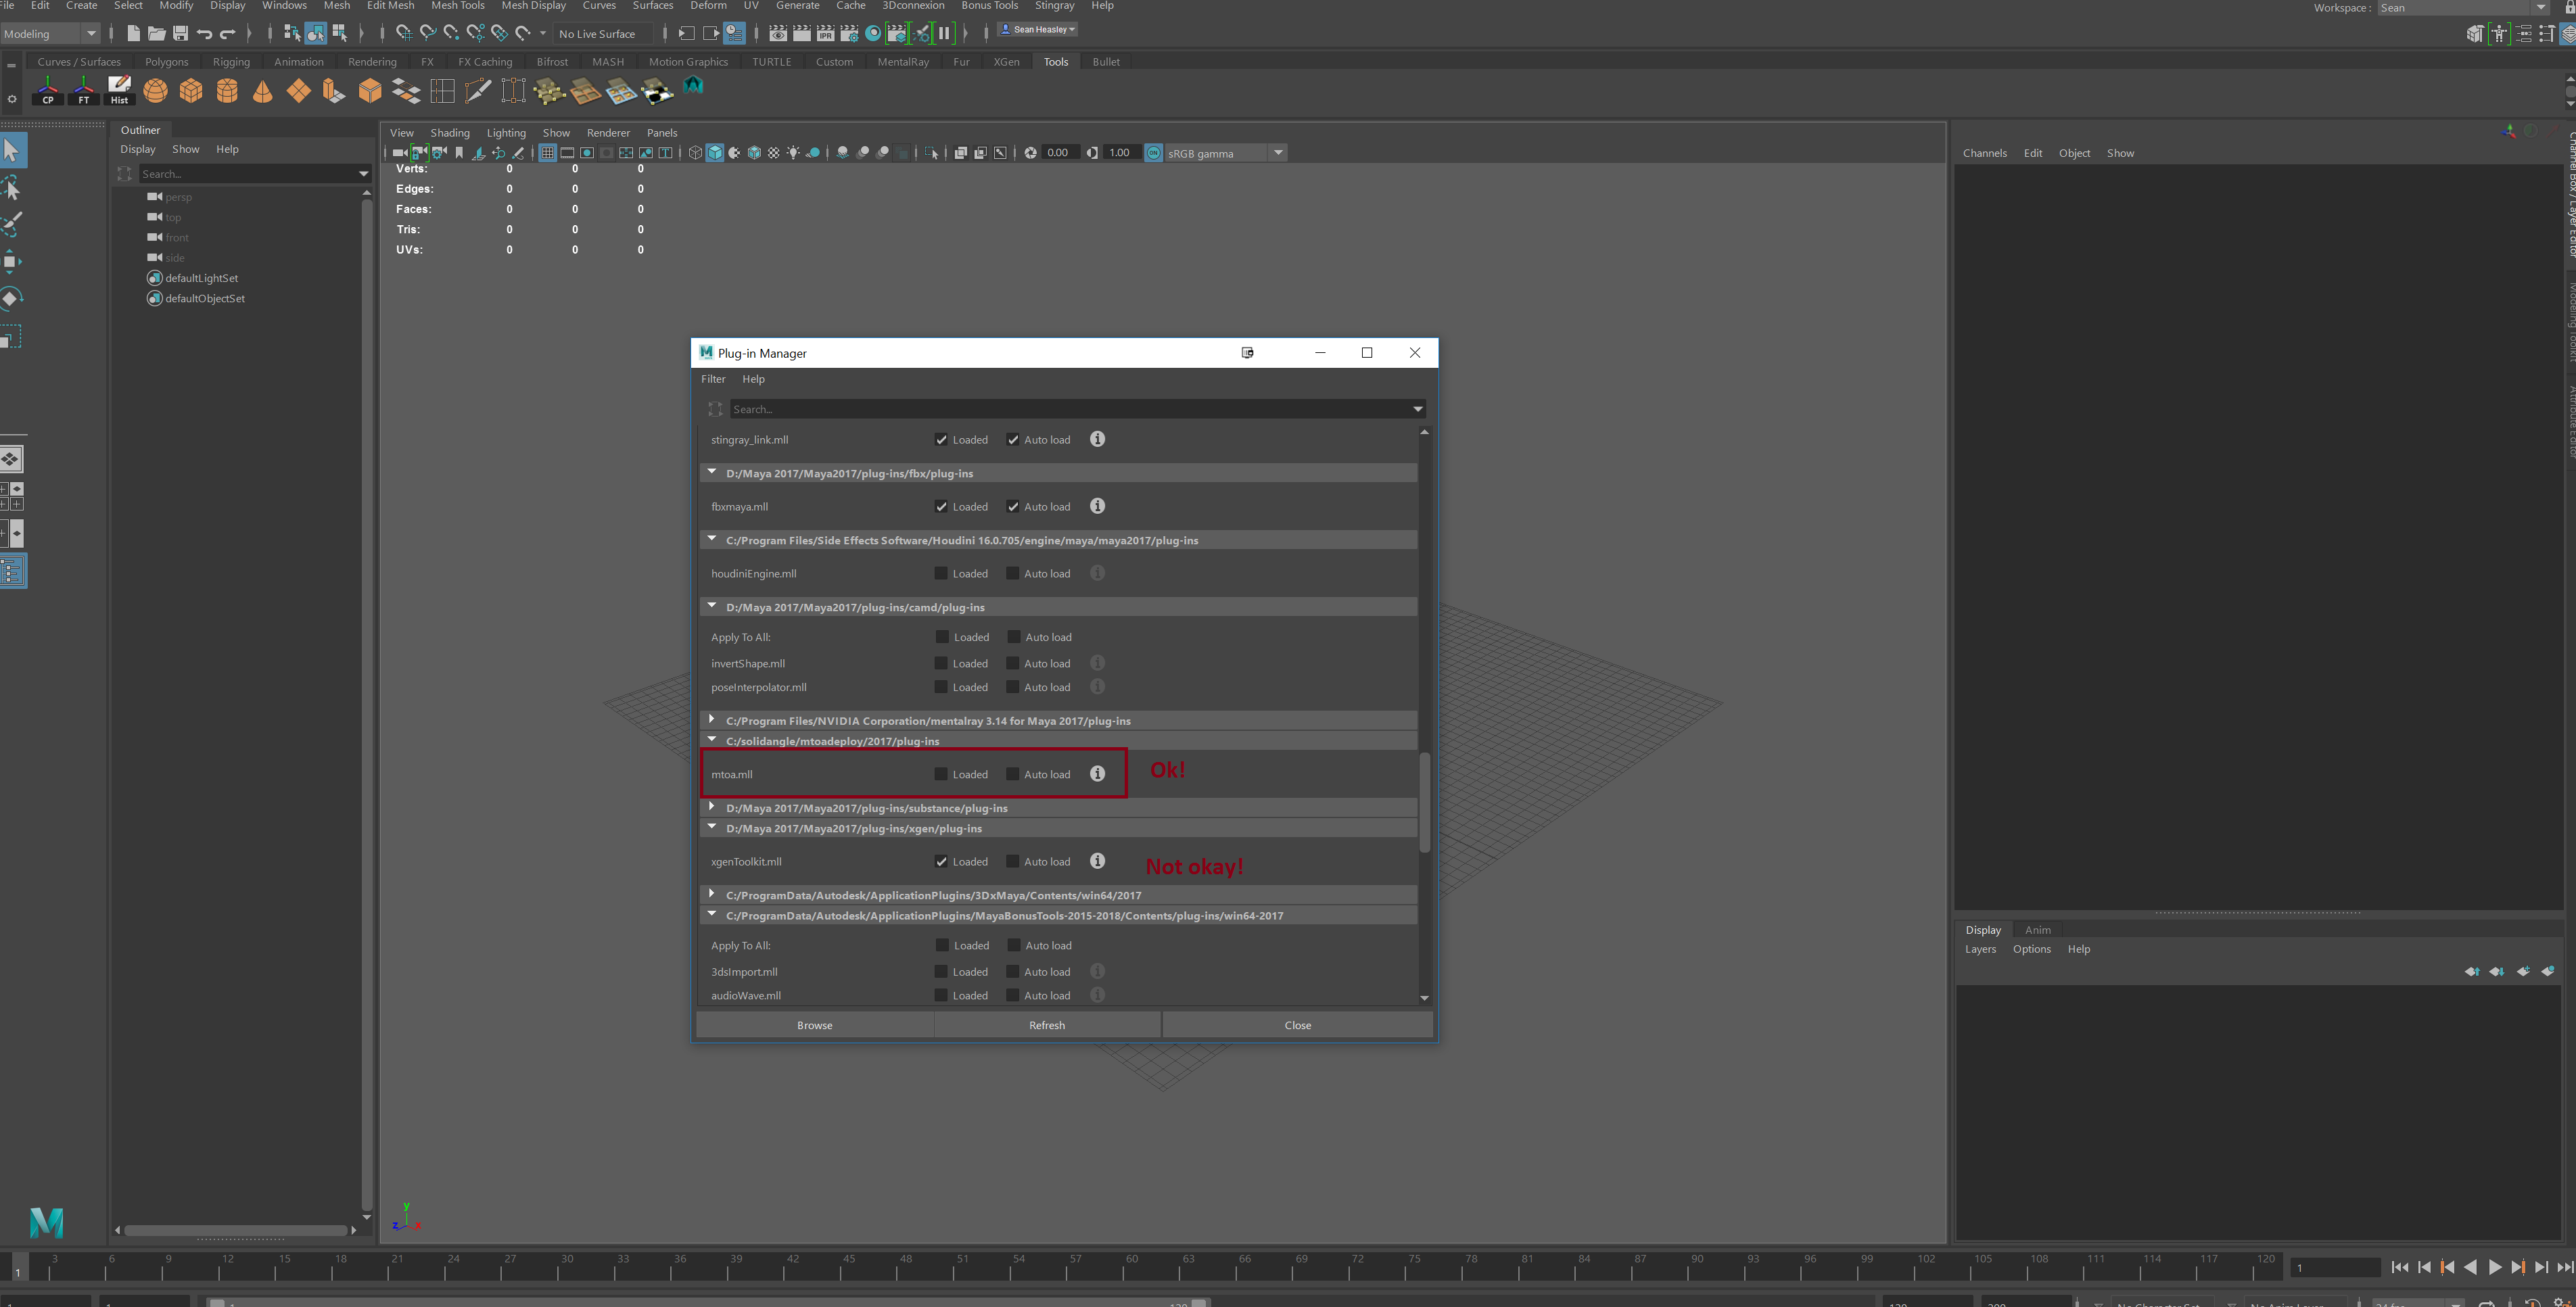Viewport: 2576px width, 1307px height.
Task: Uncheck Auto load for fbxmaya.mll
Action: pos(1013,506)
